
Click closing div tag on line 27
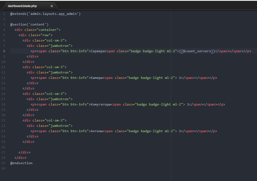(x=24, y=152)
